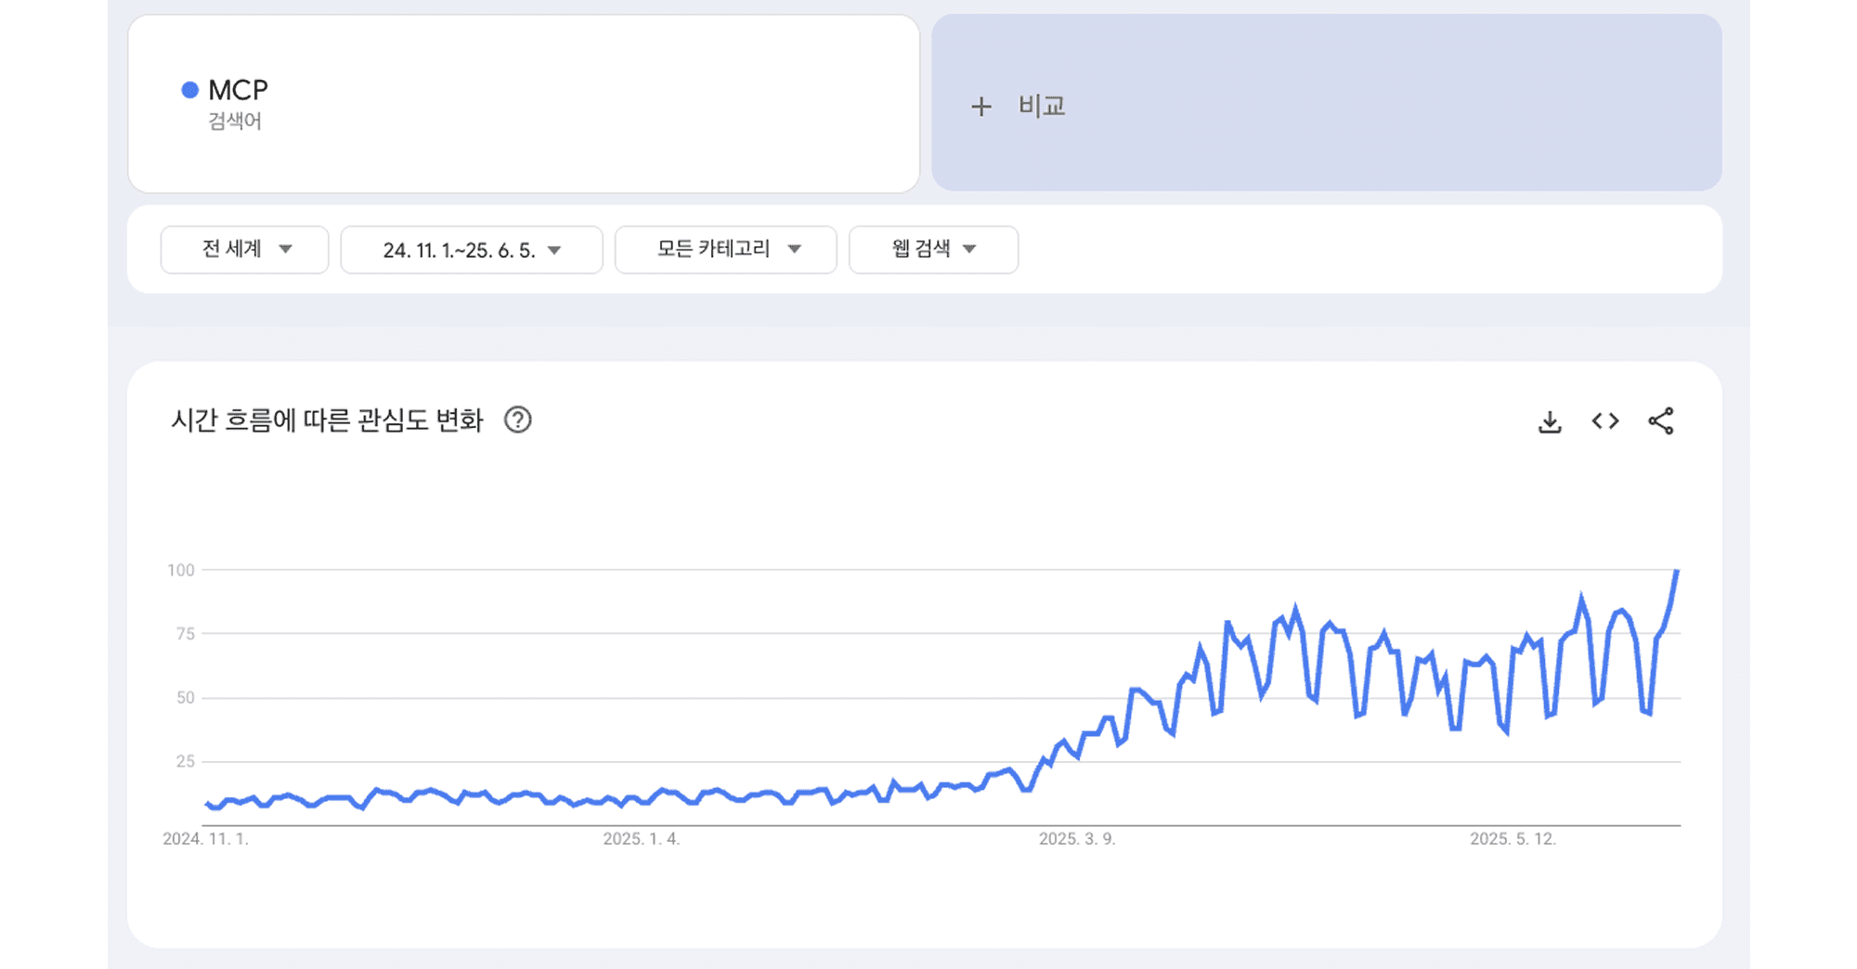Image resolution: width=1857 pixels, height=969 pixels.
Task: Click the plus icon next to 비교
Action: pyautogui.click(x=981, y=107)
